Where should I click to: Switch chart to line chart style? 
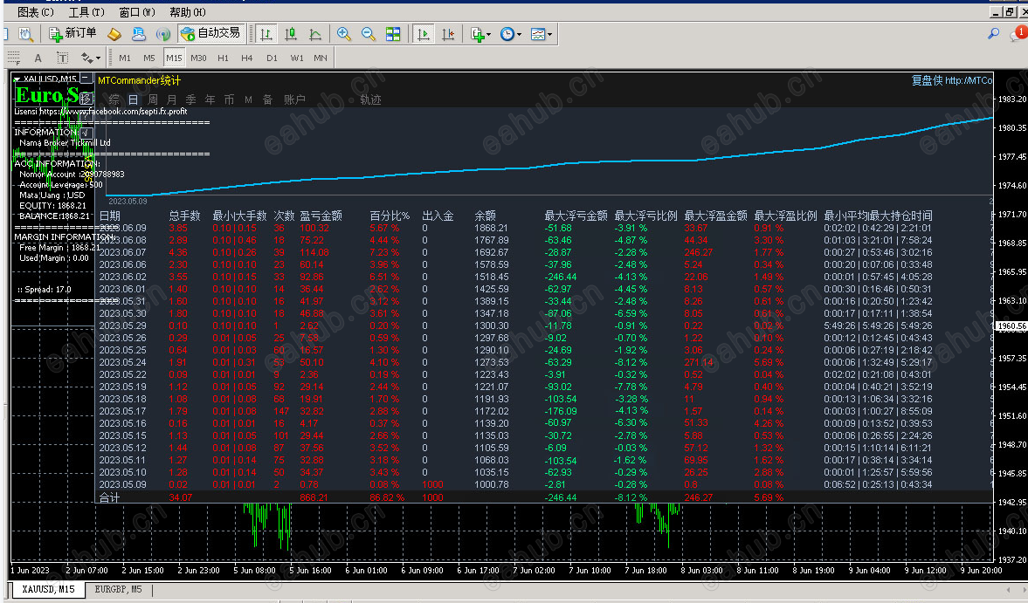315,34
